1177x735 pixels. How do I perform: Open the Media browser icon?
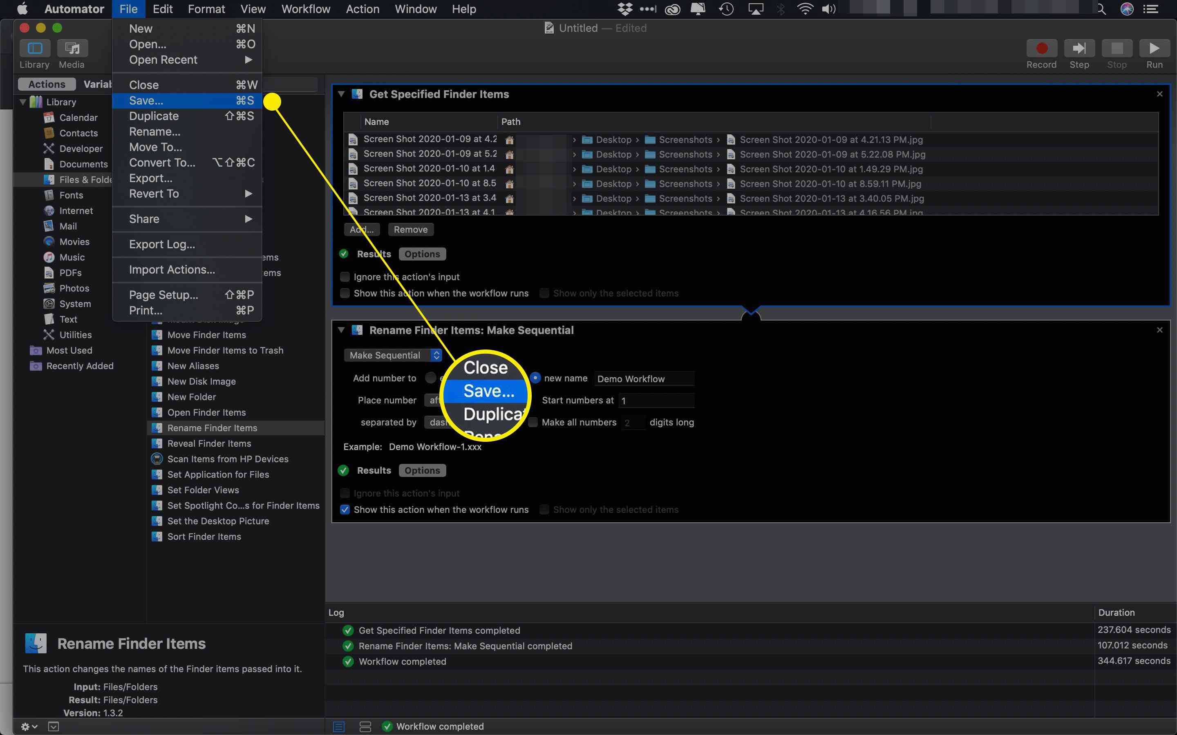coord(72,48)
